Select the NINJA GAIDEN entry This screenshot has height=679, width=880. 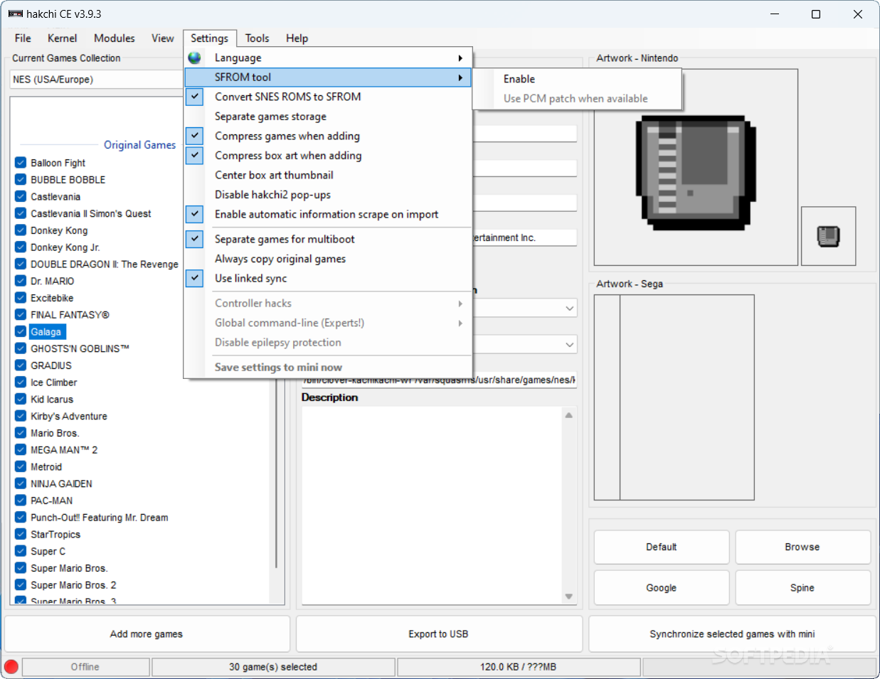pos(61,483)
